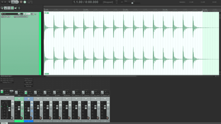
Task: Open the KICK mixer envelope button
Action: pyautogui.click(x=22, y=108)
